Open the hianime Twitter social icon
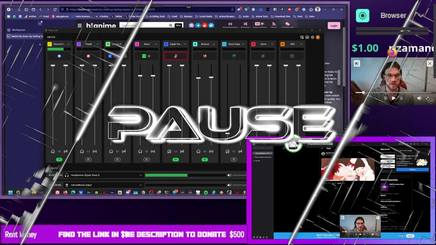The height and width of the screenshot is (245, 436). click(x=211, y=26)
